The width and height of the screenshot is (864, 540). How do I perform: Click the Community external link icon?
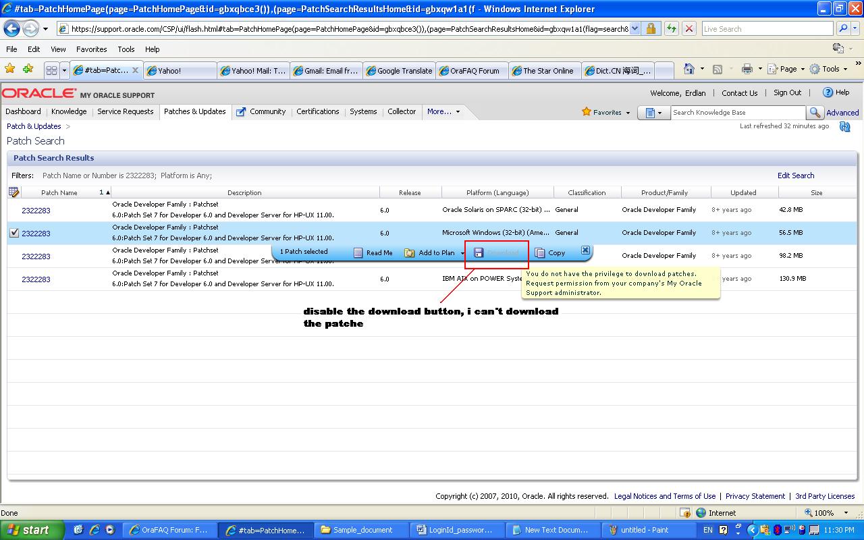point(241,112)
